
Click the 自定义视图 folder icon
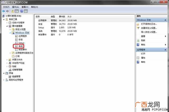click(13, 29)
